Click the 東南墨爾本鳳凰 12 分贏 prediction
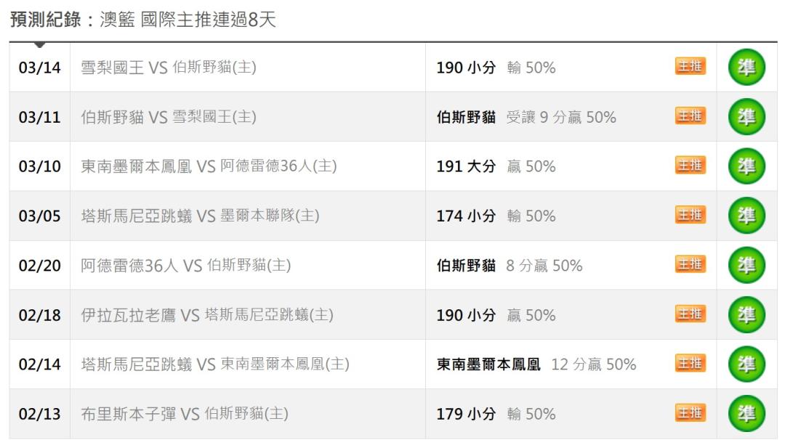The width and height of the screenshot is (785, 440). tap(536, 364)
